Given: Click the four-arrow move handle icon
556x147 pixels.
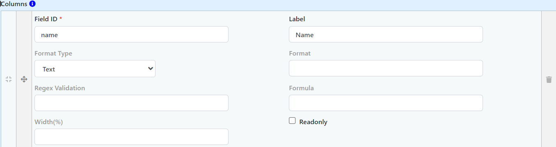Looking at the screenshot, I should [x=24, y=79].
